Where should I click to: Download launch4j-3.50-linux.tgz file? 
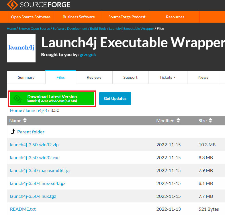tap(33, 196)
